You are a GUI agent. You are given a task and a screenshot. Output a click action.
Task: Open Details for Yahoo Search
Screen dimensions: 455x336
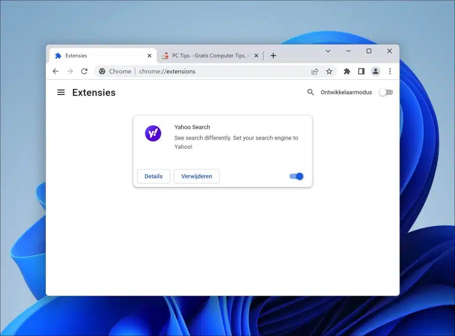click(x=154, y=176)
